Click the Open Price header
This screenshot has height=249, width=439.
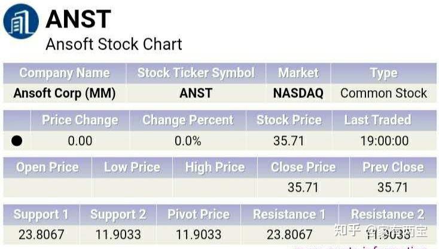pyautogui.click(x=47, y=167)
